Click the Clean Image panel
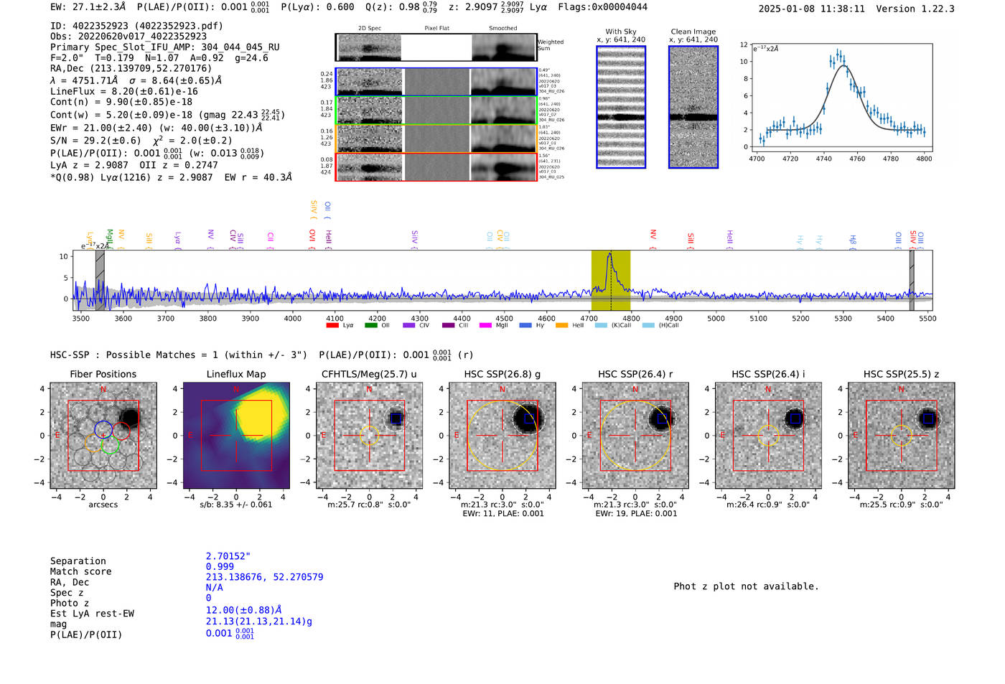 point(693,107)
